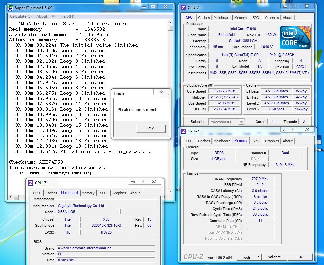Click the Super PI title bar icon

tap(10, 8)
